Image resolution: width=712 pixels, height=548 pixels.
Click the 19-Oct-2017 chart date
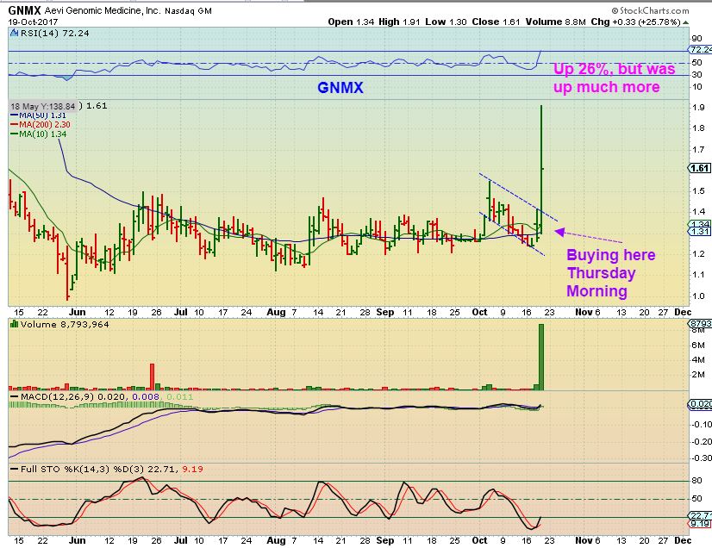31,22
